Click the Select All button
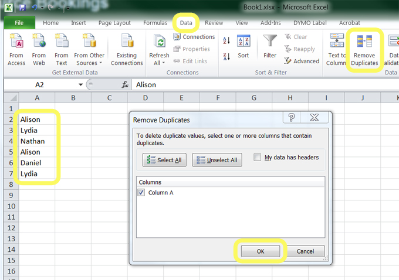399x280 pixels. coord(164,160)
